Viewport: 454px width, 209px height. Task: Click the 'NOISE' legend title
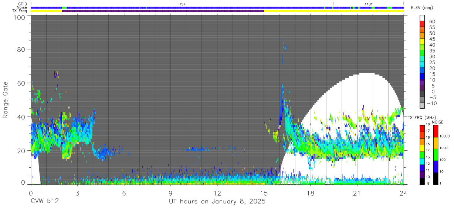(437, 122)
